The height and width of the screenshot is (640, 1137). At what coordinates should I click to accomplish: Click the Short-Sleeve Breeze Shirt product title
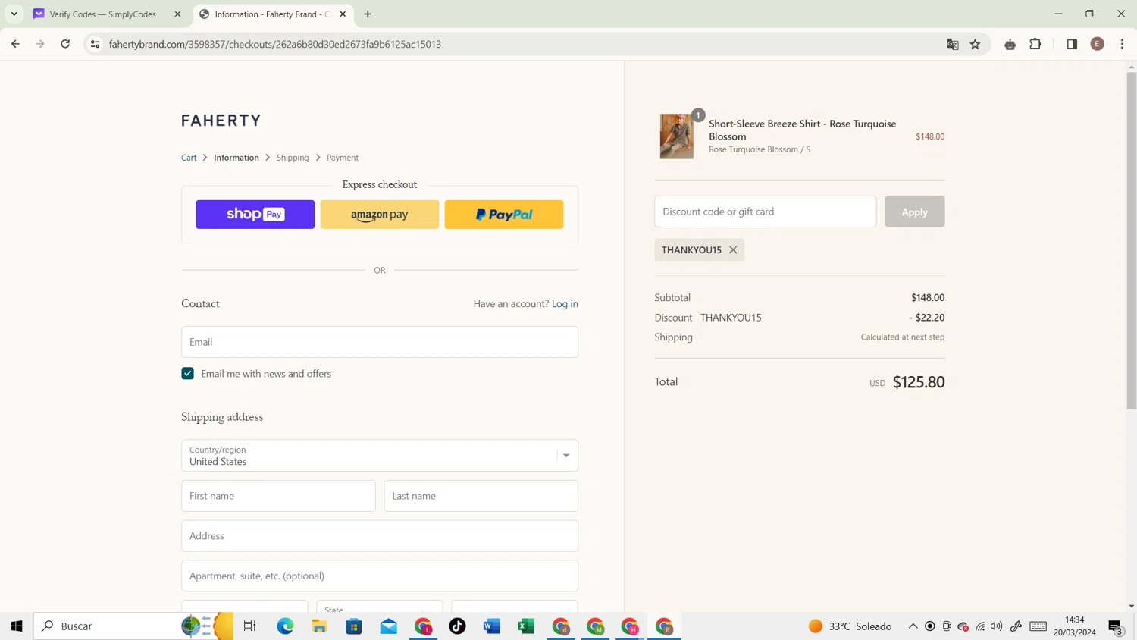click(803, 130)
